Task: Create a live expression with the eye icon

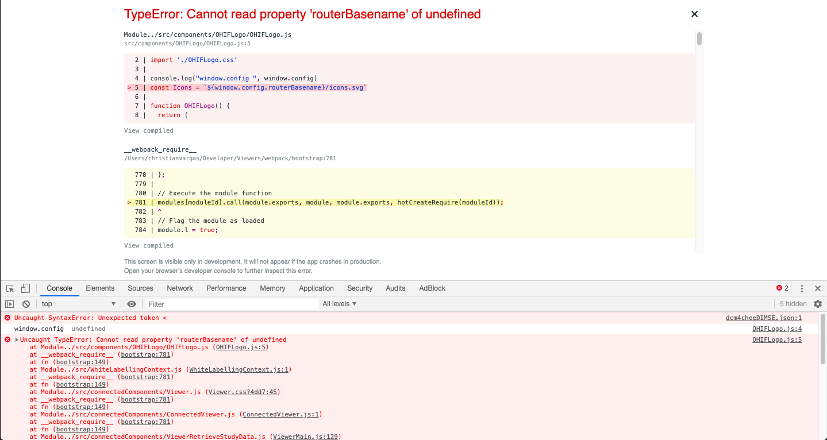Action: (132, 303)
